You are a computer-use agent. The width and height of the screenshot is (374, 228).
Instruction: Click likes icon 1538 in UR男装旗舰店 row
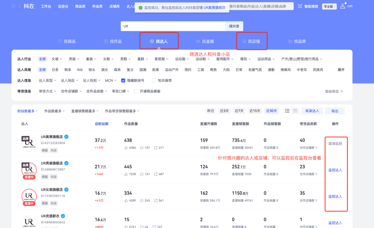point(126,174)
